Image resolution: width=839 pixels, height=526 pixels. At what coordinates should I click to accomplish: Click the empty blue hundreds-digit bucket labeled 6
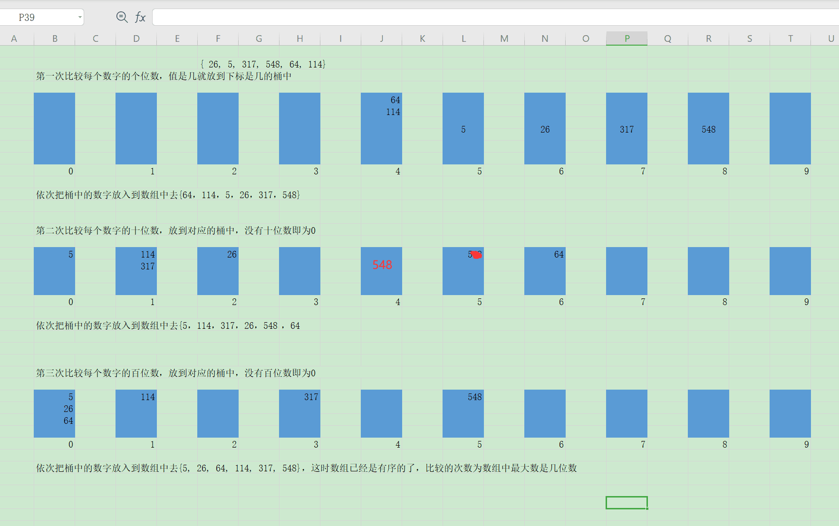545,413
